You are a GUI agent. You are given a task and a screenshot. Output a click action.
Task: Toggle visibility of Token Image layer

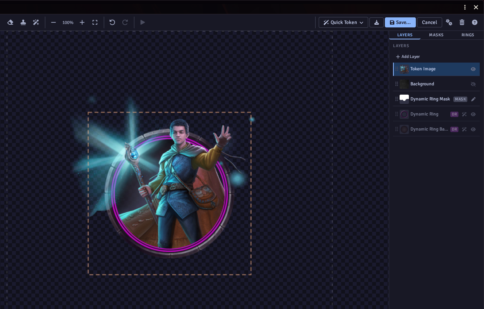tap(473, 69)
